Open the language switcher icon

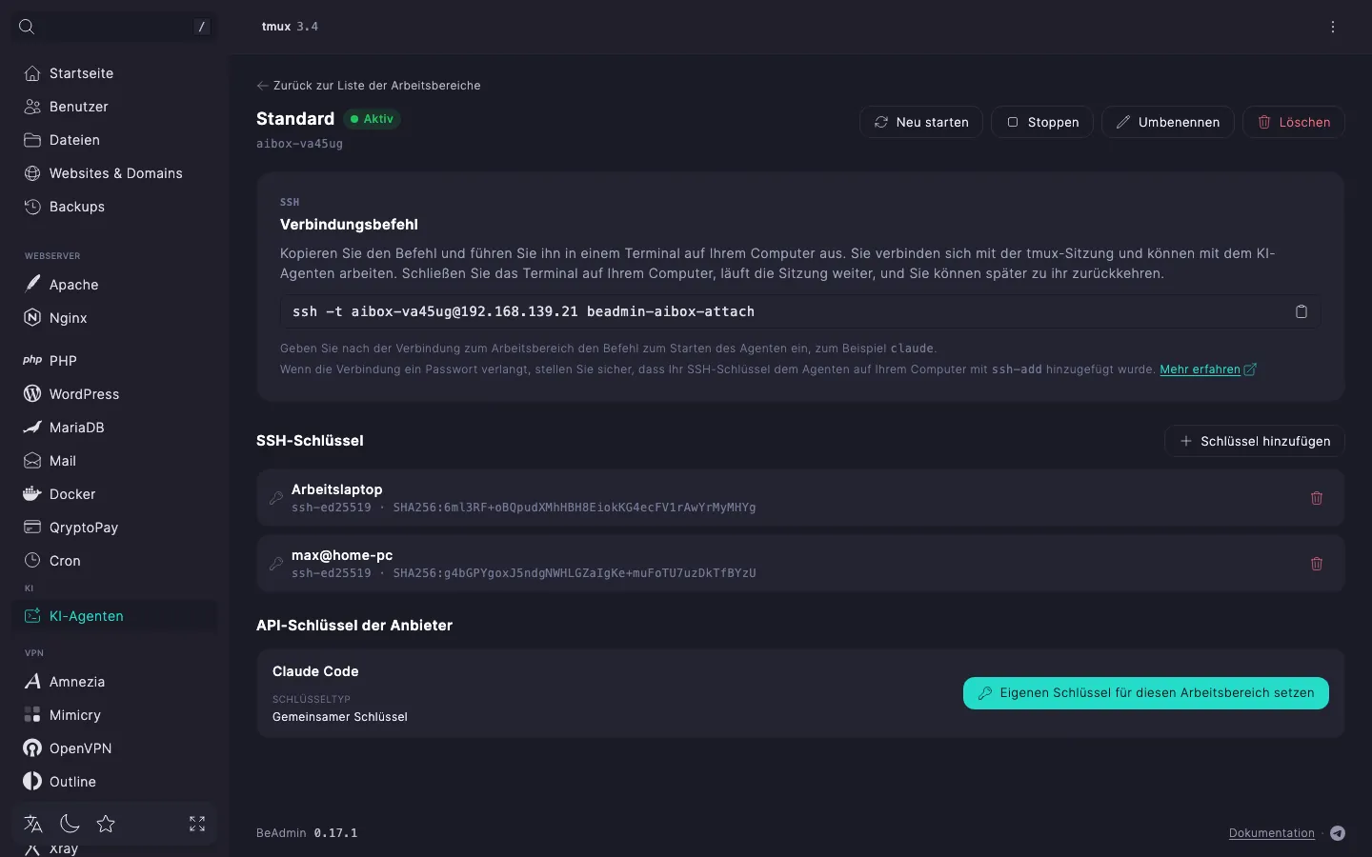coord(33,824)
